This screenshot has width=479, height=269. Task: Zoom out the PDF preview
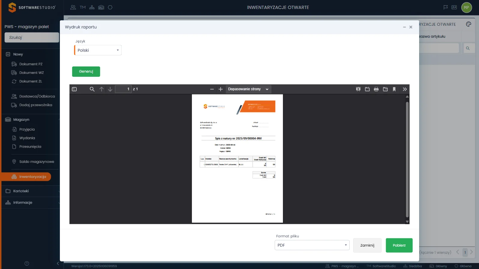tap(212, 89)
